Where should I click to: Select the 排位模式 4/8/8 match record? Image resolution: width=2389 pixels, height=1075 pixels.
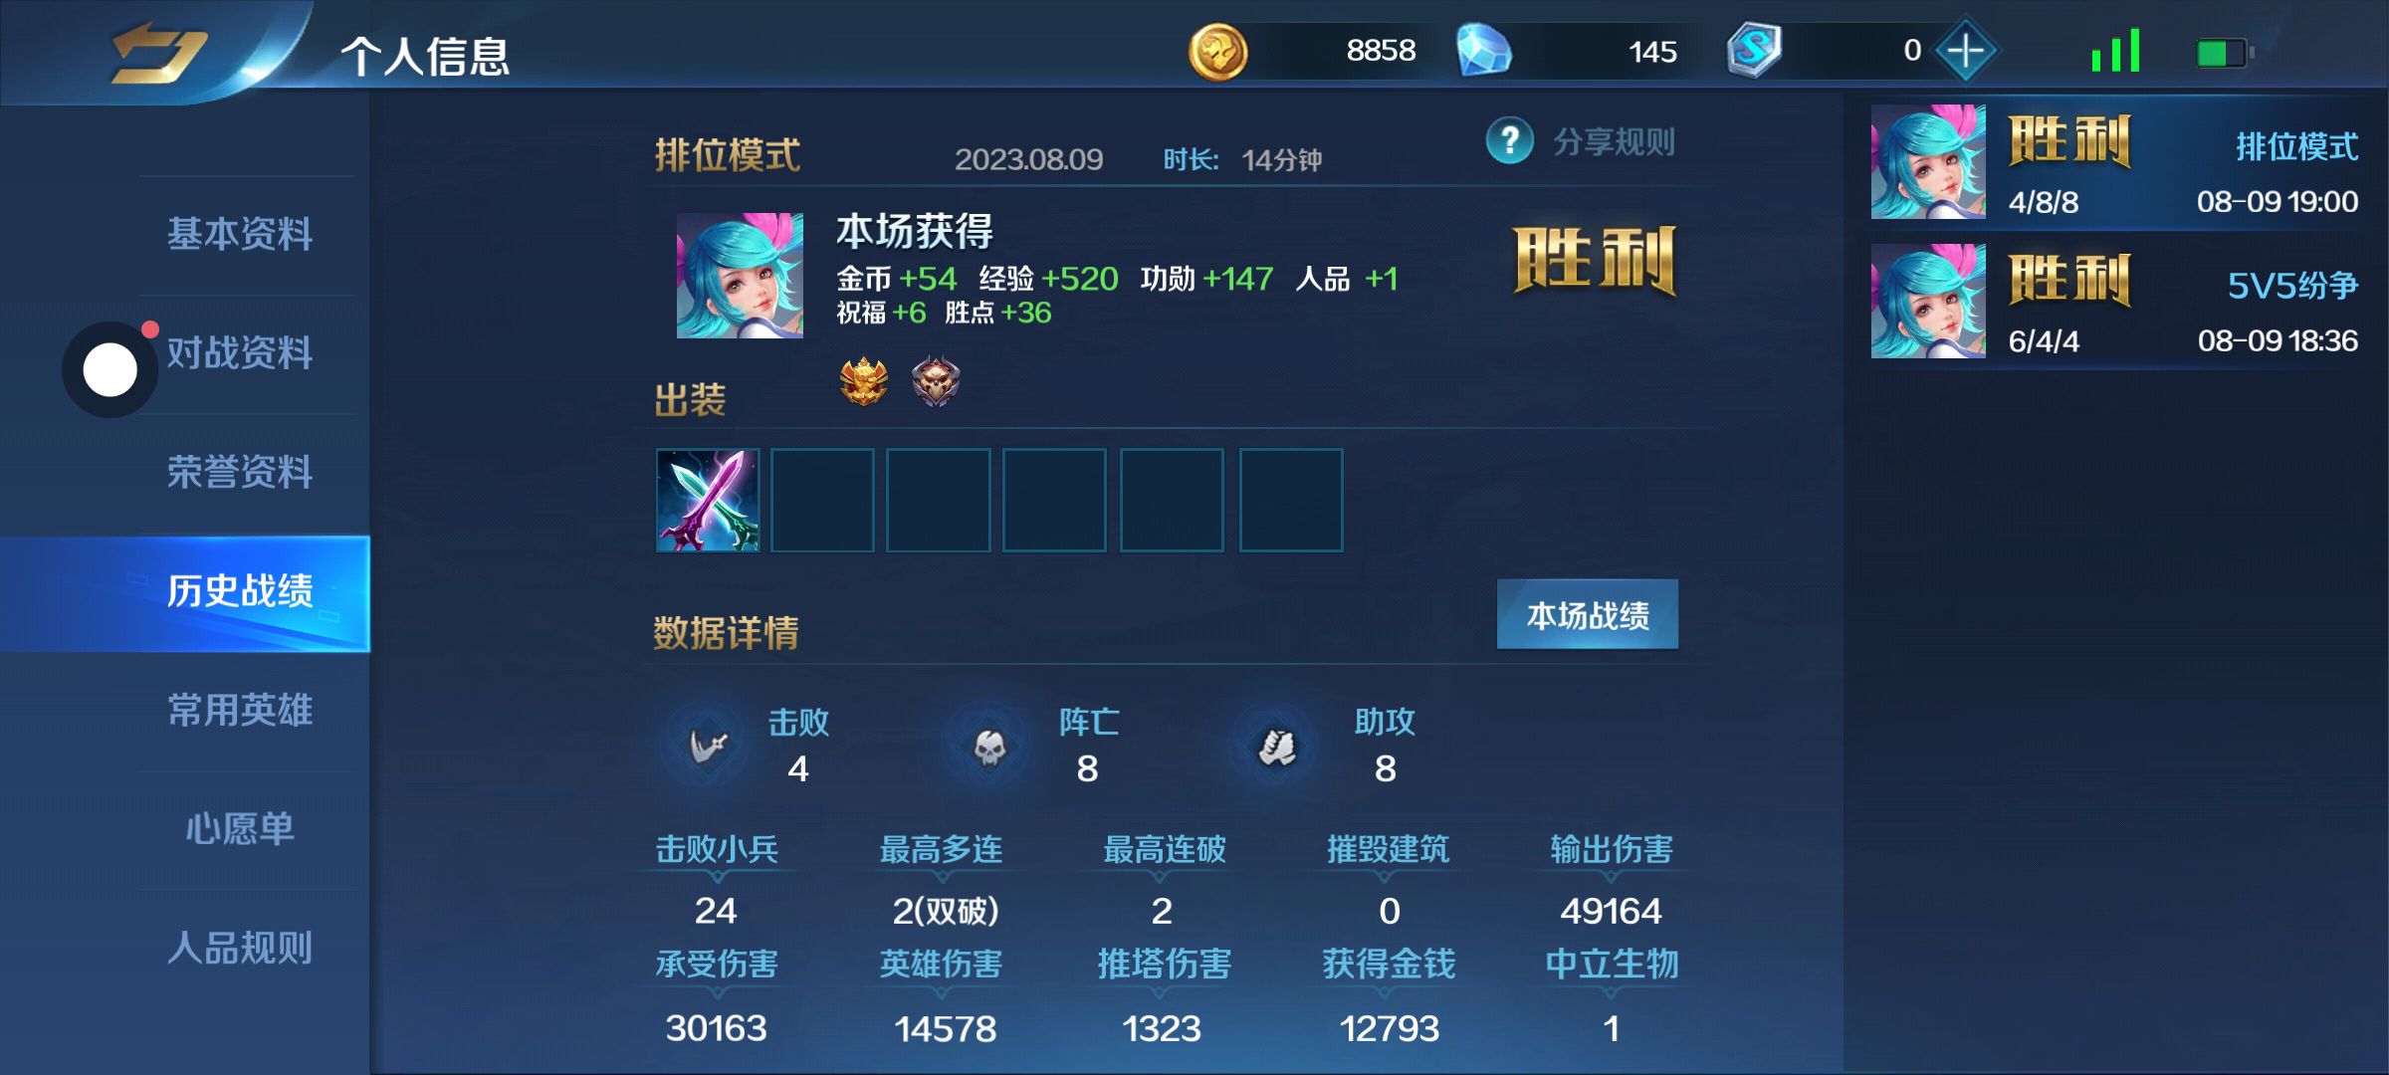[x=2115, y=162]
